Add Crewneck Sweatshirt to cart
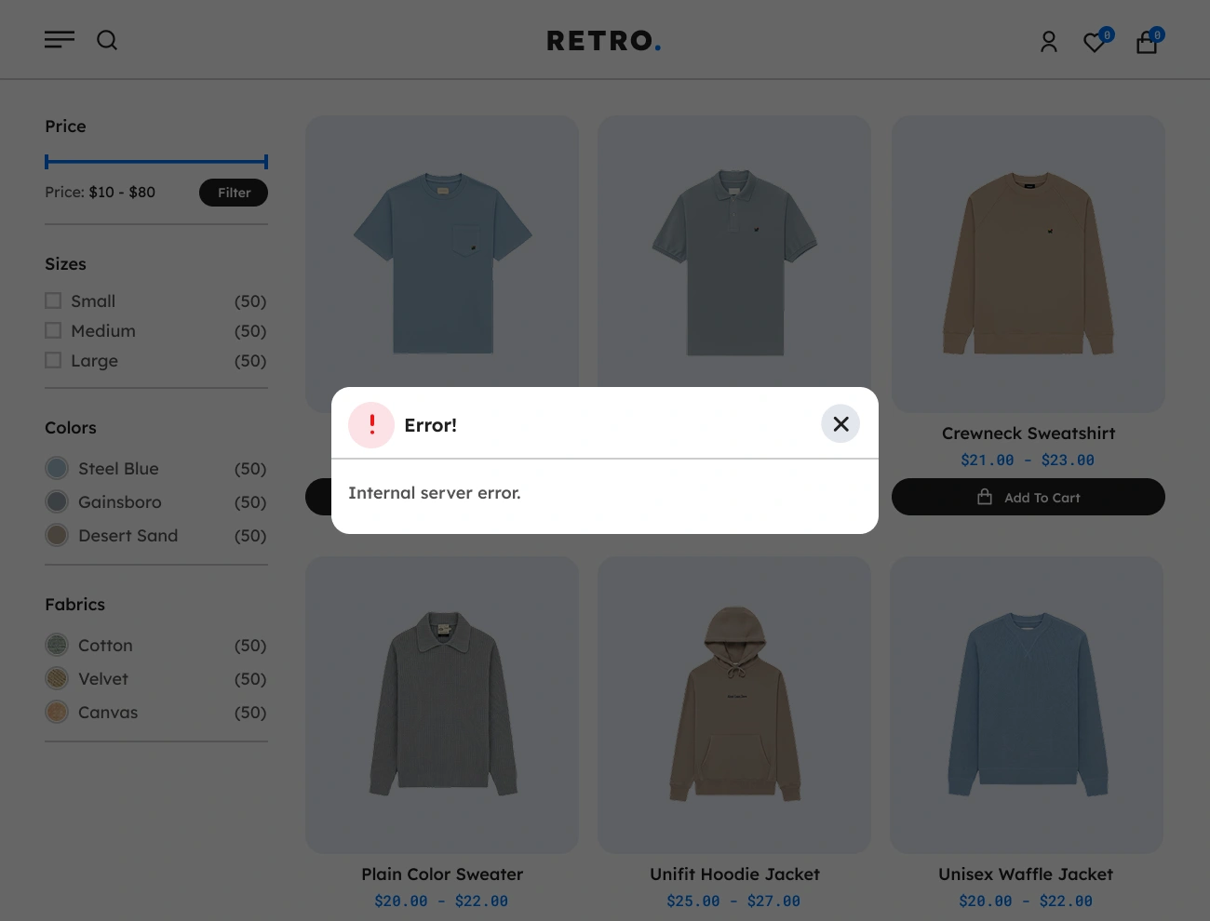The width and height of the screenshot is (1210, 921). (1028, 497)
